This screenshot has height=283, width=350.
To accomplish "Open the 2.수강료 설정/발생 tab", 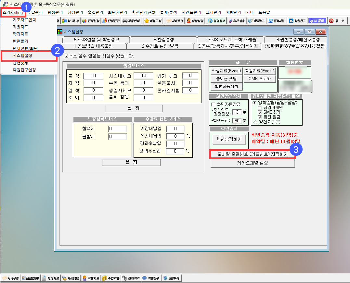I will pos(160,46).
